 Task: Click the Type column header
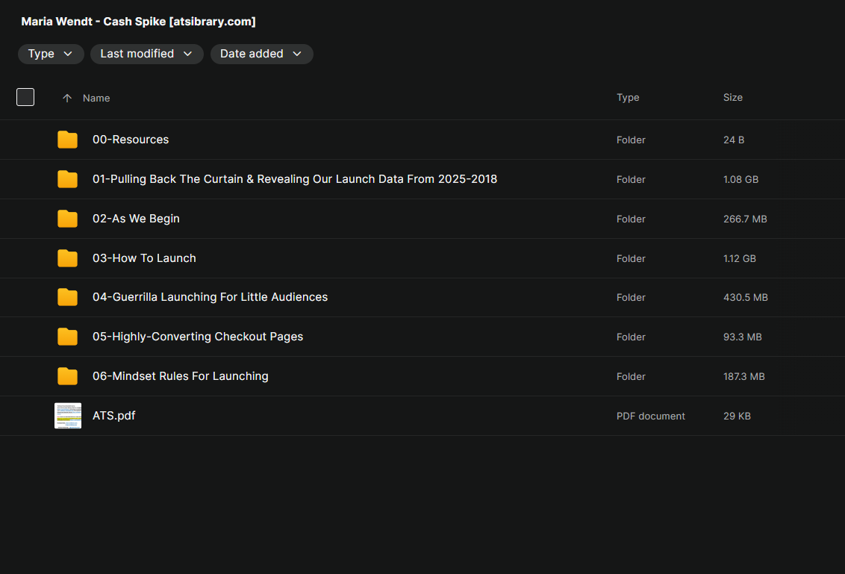coord(628,98)
